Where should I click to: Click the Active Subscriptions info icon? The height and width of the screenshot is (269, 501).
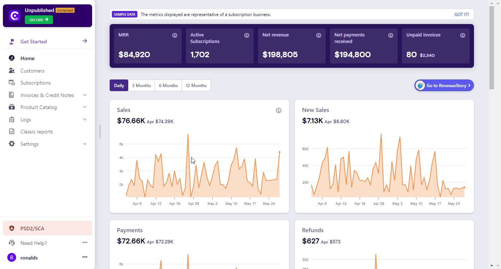click(247, 35)
